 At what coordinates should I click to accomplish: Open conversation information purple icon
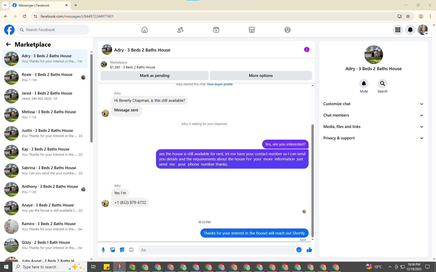coord(307,49)
